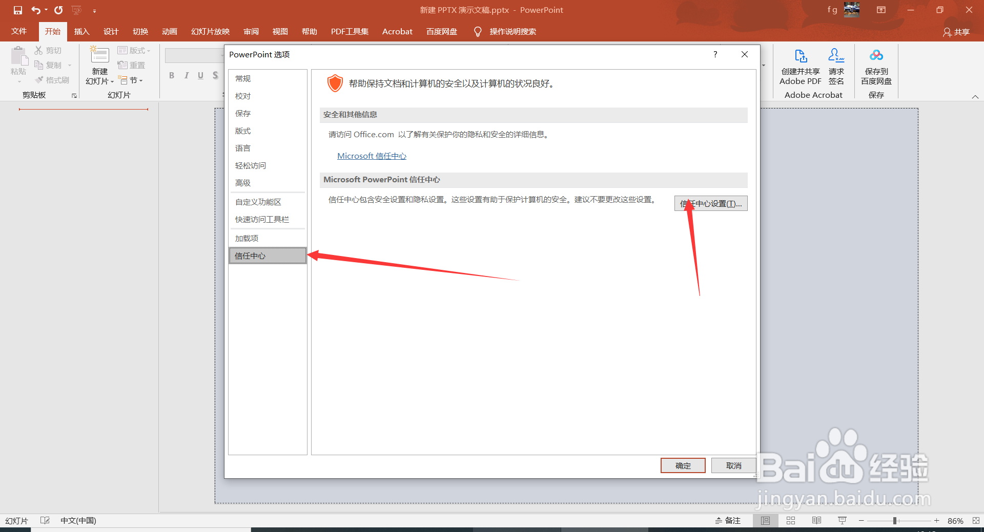Start slide show from status bar icon

[x=842, y=521]
